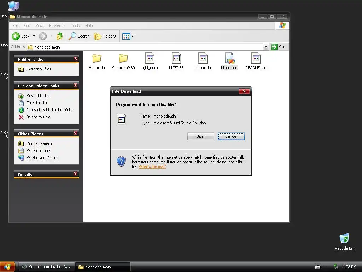Open the Views dropdown arrow
The image size is (362, 272).
(x=132, y=36)
